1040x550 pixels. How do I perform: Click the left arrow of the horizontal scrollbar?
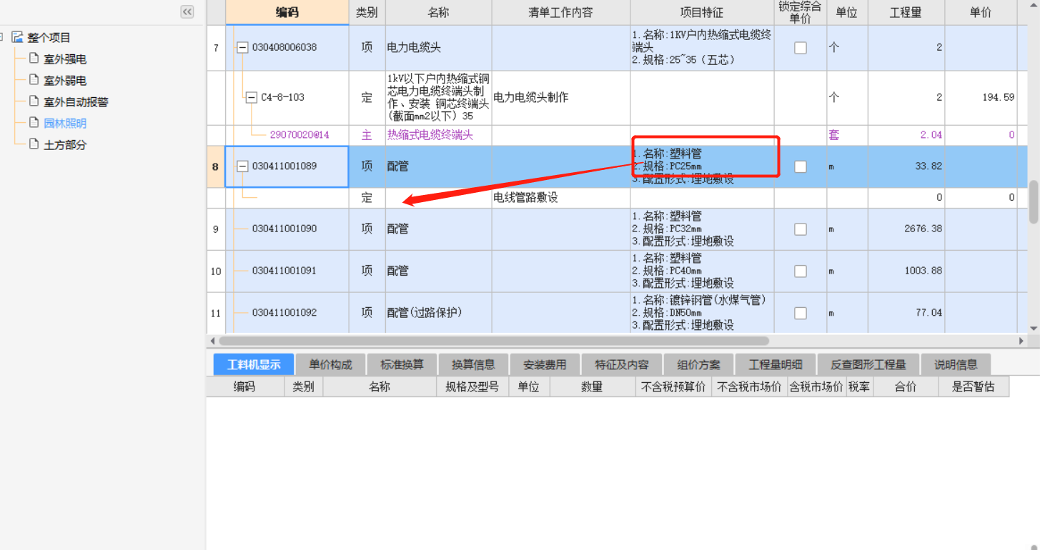[x=212, y=341]
